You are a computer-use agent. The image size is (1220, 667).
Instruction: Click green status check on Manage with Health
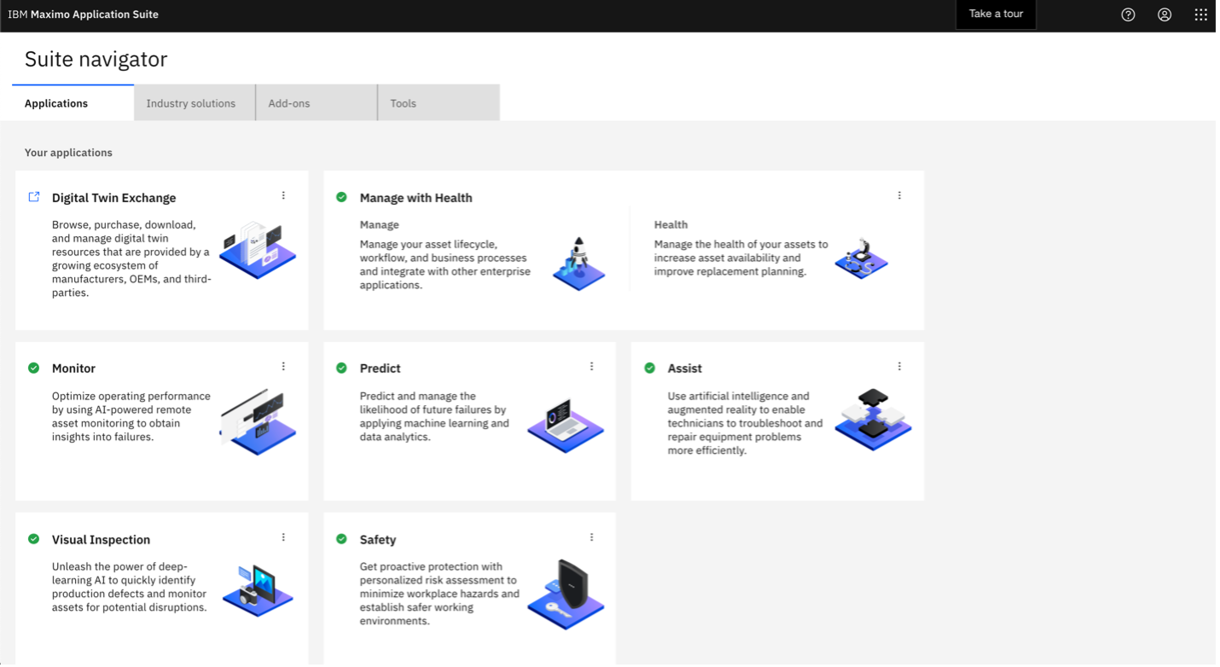341,197
